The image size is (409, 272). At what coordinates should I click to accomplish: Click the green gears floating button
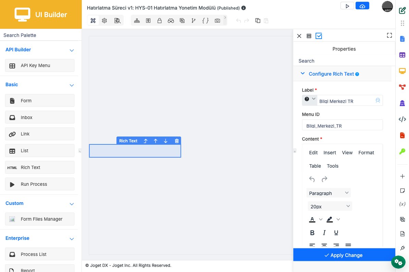click(x=398, y=262)
